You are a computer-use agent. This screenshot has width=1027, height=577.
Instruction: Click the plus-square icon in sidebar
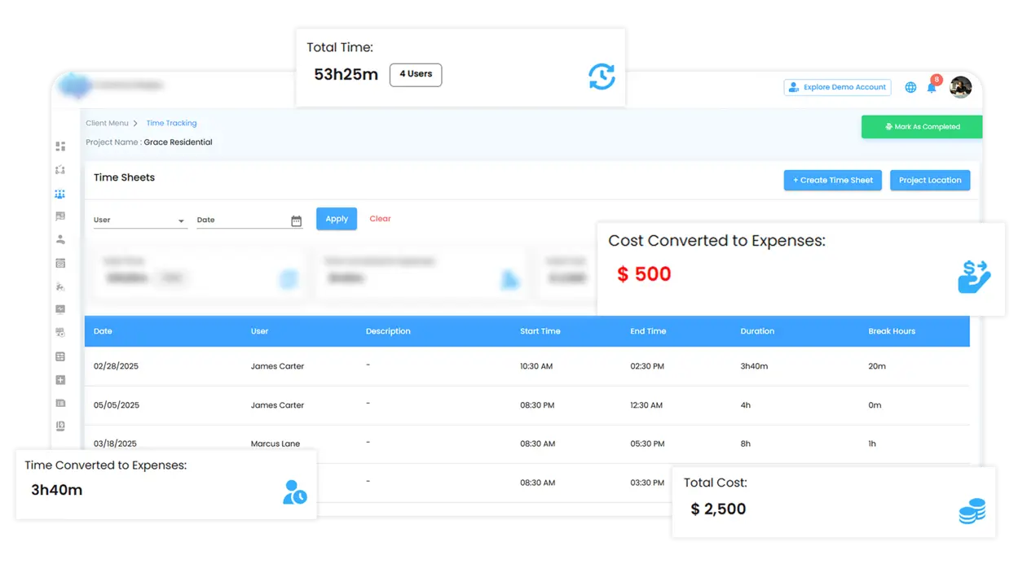coord(60,380)
